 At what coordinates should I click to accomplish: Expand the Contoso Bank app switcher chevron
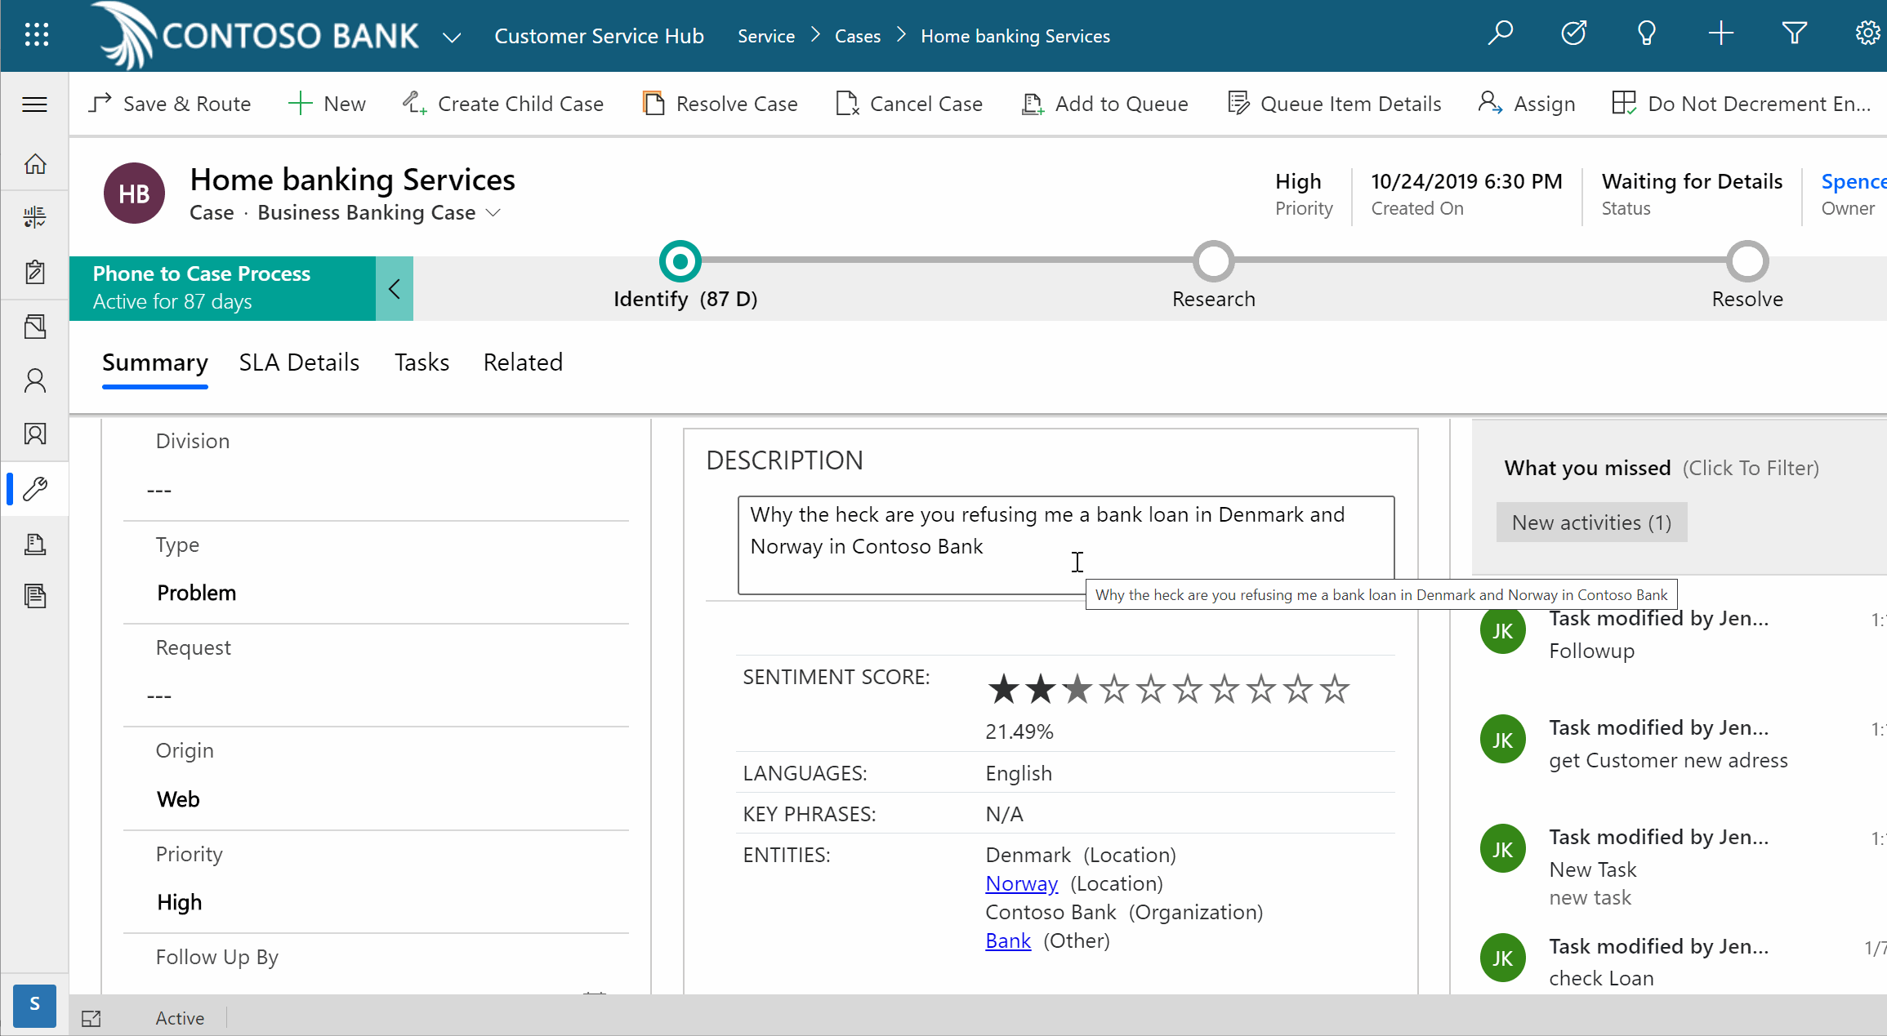(452, 38)
